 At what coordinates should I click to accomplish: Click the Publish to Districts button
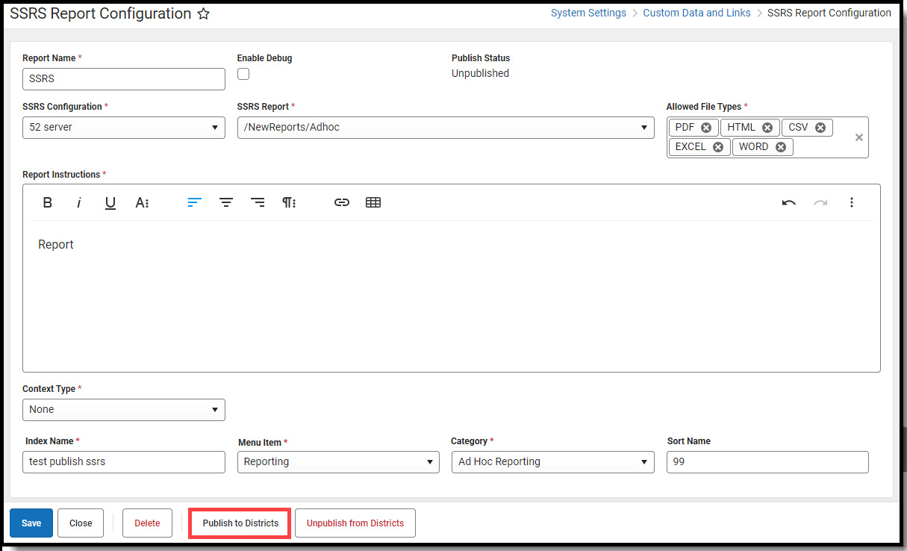239,523
